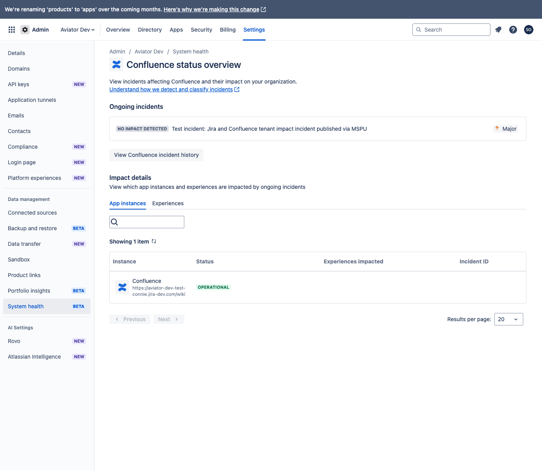
Task: Open the ongoing test incident row
Action: [318, 129]
